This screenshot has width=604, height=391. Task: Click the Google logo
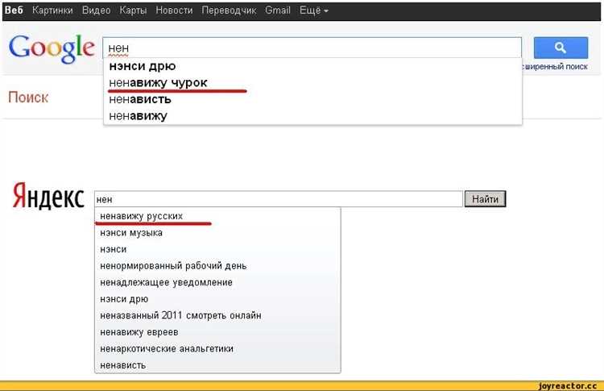click(x=52, y=48)
